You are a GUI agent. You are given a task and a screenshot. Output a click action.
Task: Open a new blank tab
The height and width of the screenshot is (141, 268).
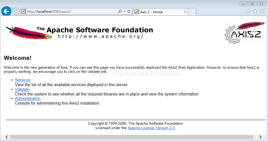[x=192, y=12]
